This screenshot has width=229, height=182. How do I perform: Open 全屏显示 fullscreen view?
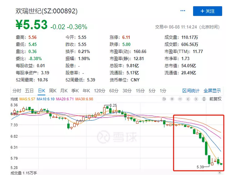pos(212,91)
